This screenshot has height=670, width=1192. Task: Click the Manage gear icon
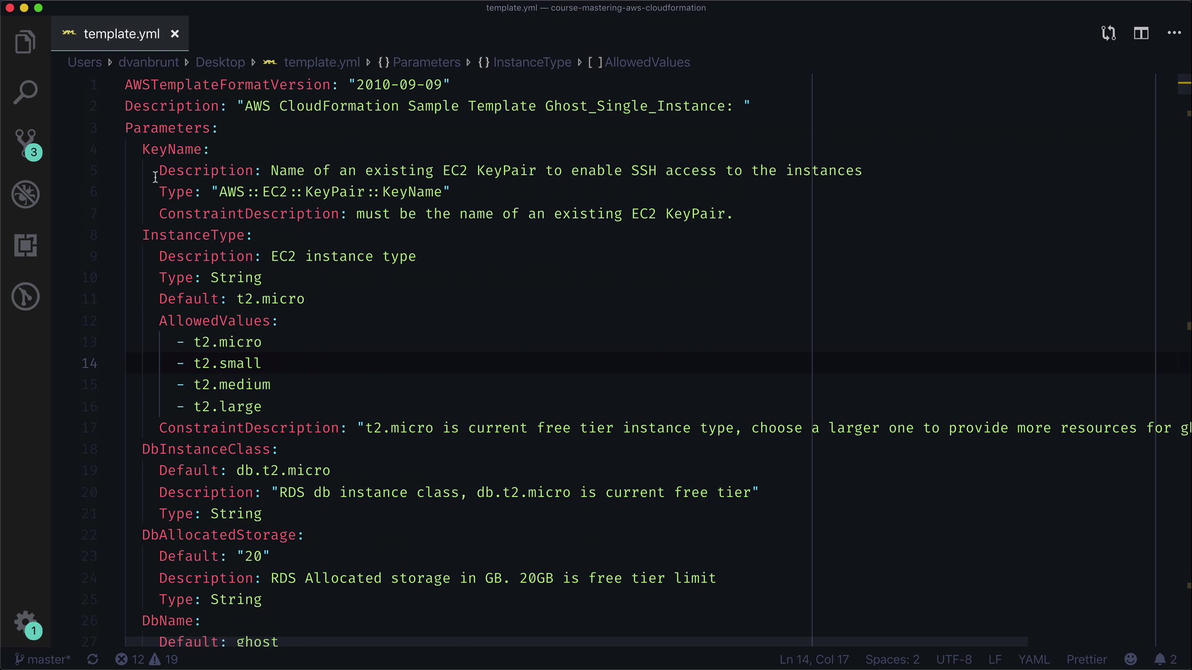(25, 622)
